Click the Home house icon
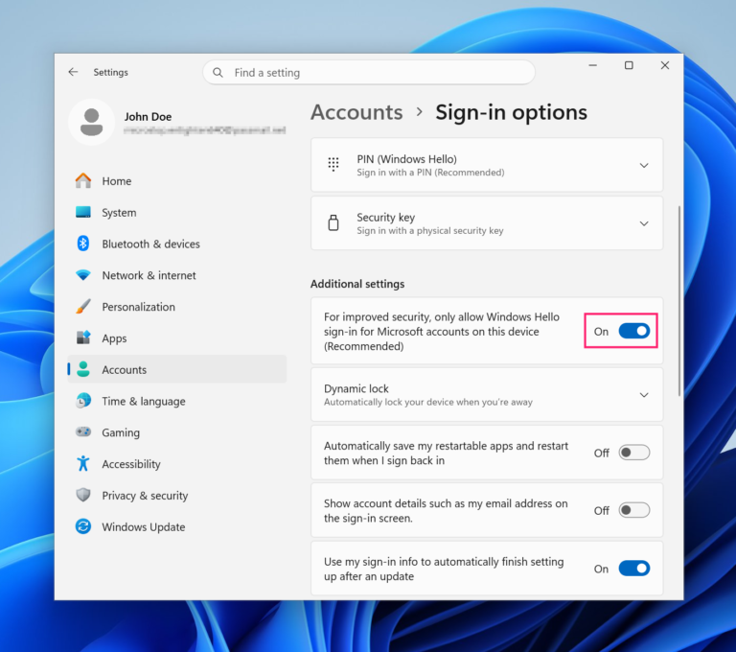Image resolution: width=736 pixels, height=652 pixels. coord(83,181)
